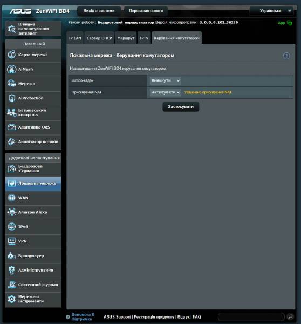
Task: Open the WAN menu entry label
Action: (x=23, y=198)
